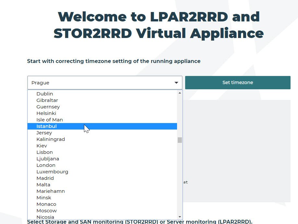298x224 pixels.
Task: Click the dropdown list scrollbar thumb
Action: (180, 140)
